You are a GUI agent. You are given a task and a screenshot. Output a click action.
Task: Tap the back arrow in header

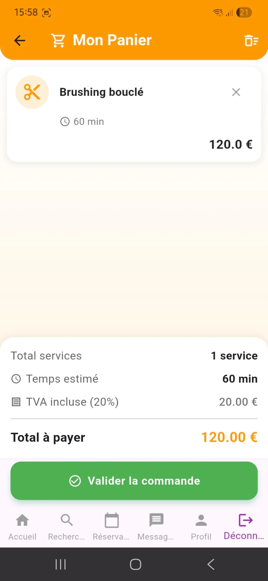click(x=20, y=40)
